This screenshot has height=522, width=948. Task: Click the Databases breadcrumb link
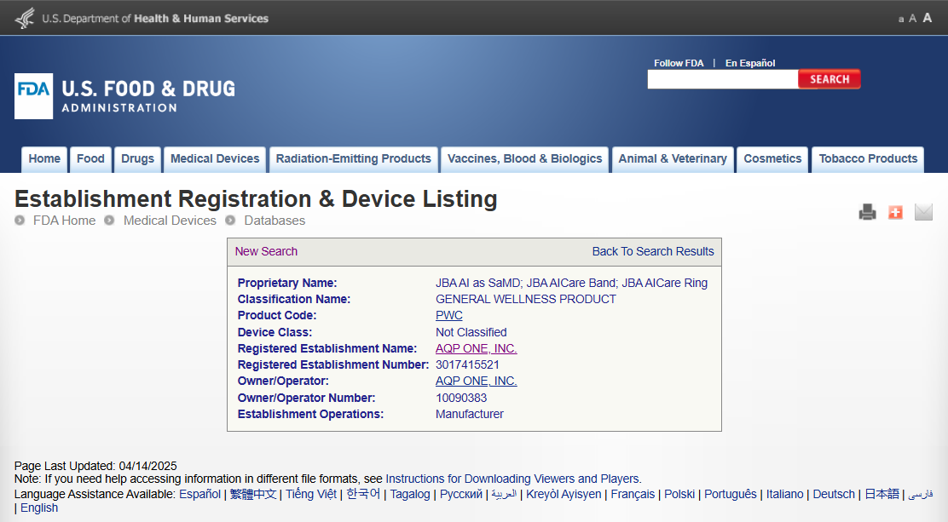[275, 221]
